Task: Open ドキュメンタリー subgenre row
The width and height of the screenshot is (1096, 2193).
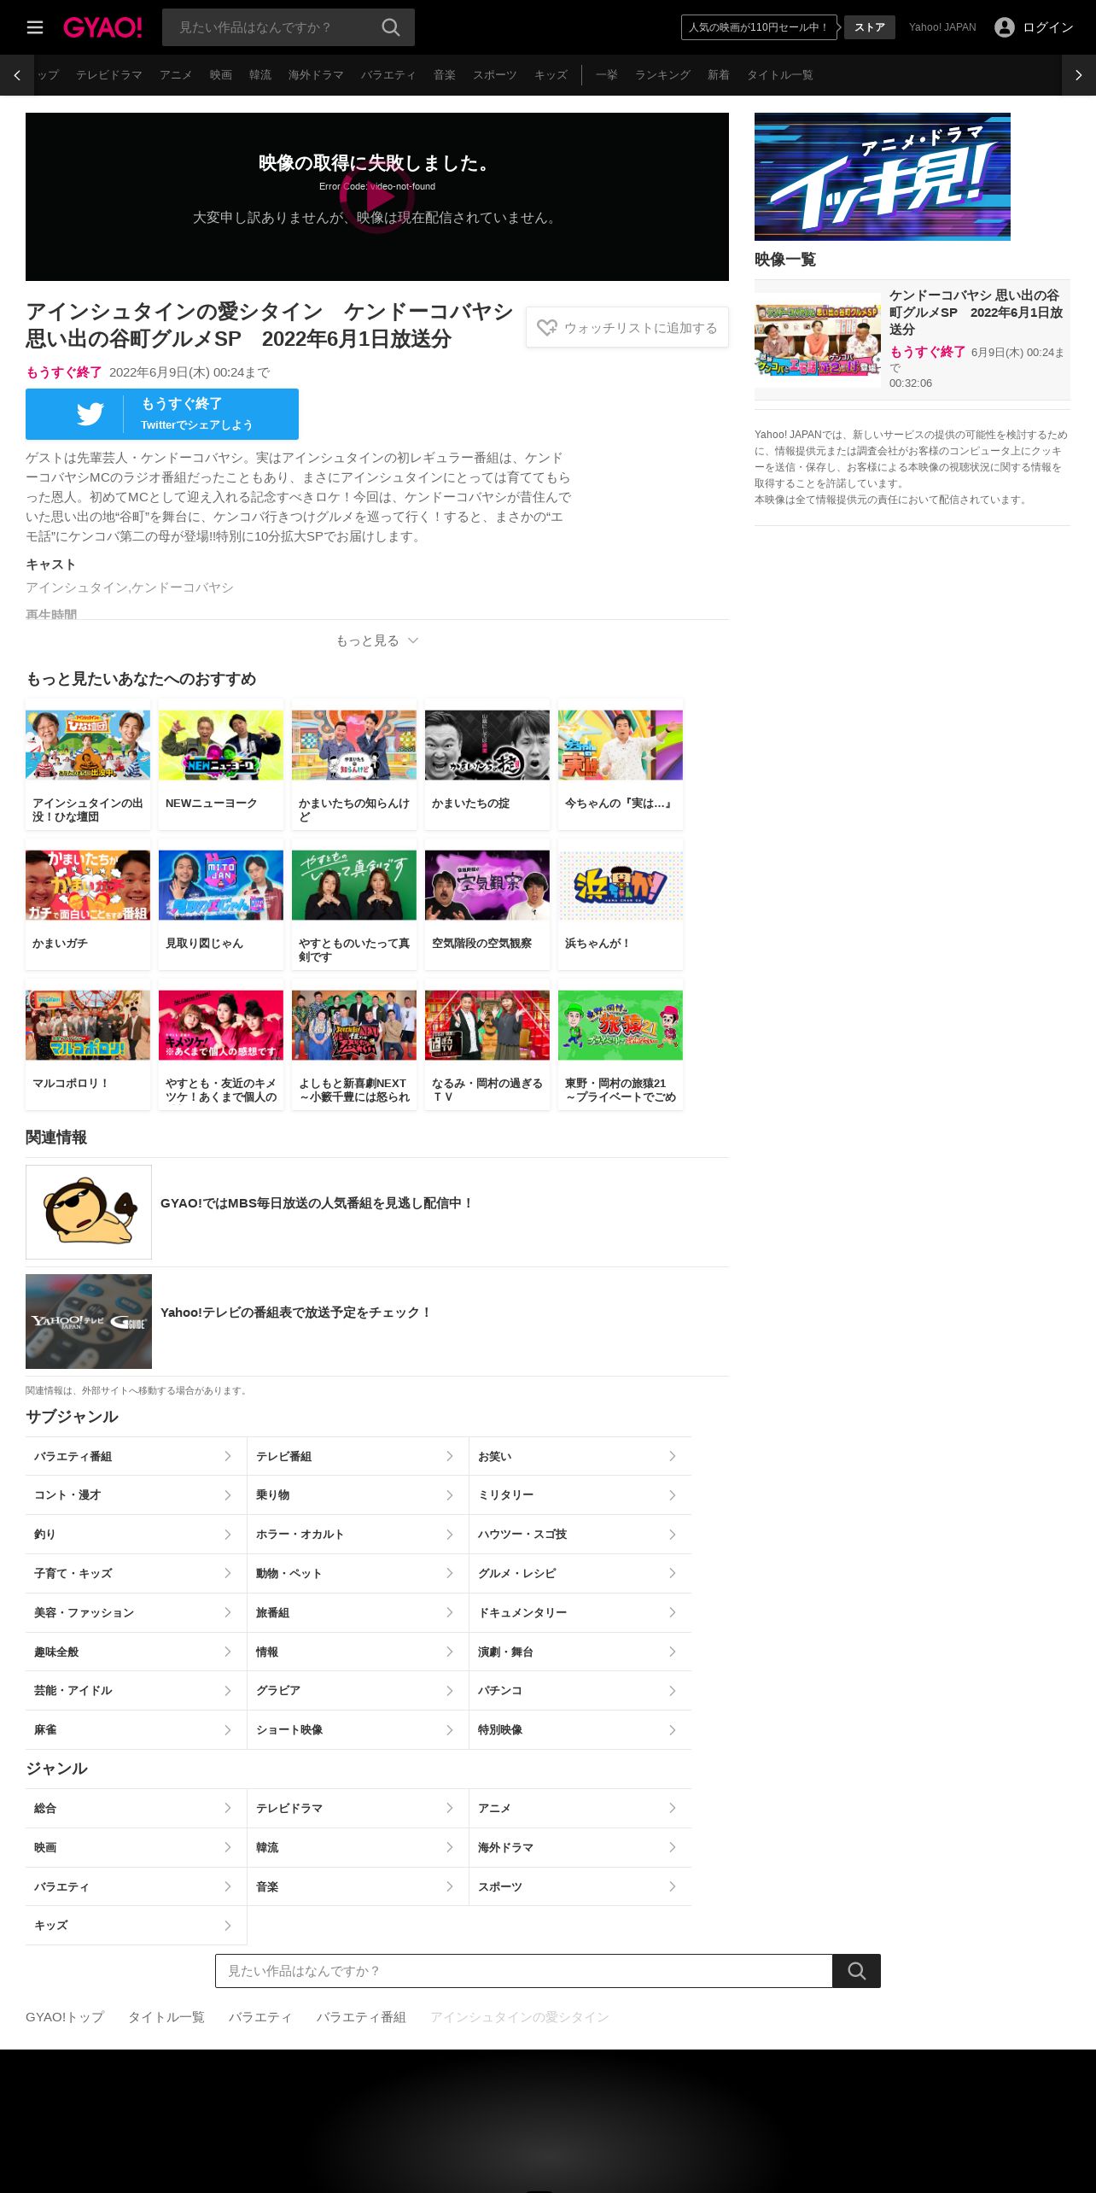Action: pos(580,1612)
